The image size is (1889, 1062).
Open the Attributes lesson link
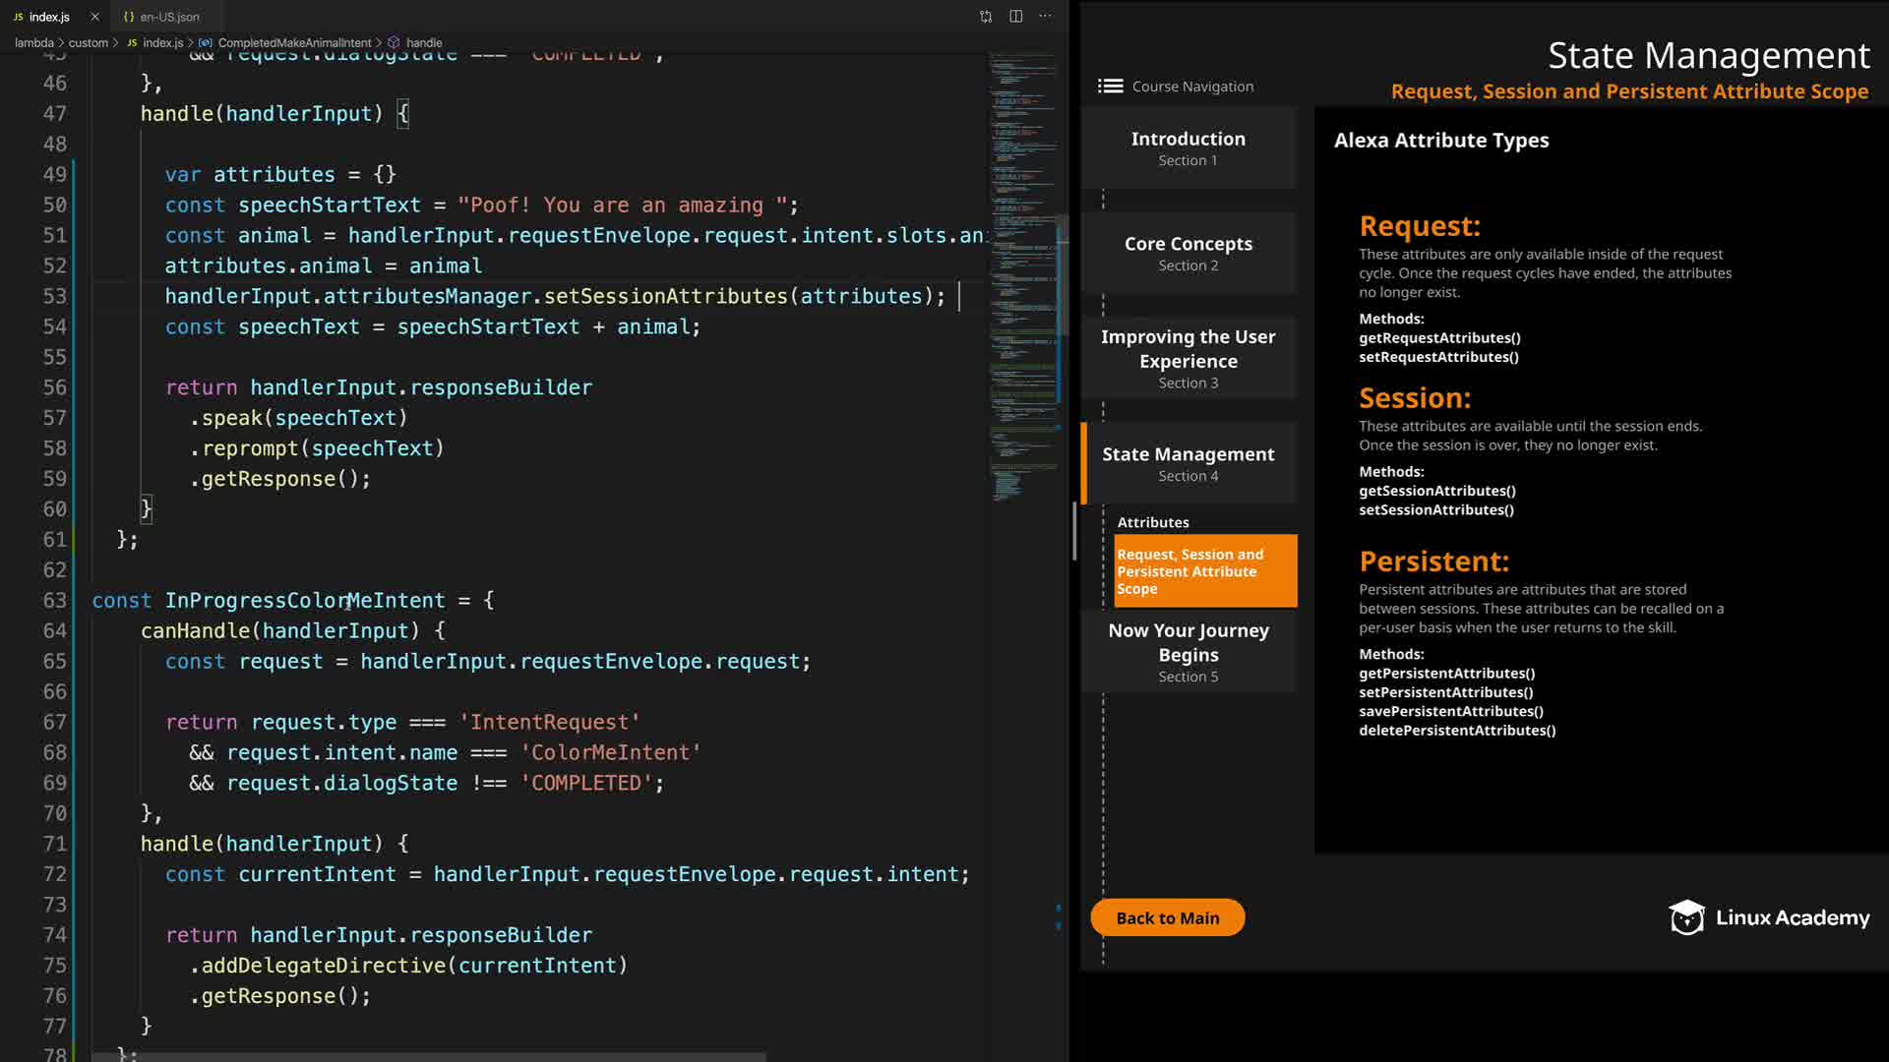(1152, 522)
